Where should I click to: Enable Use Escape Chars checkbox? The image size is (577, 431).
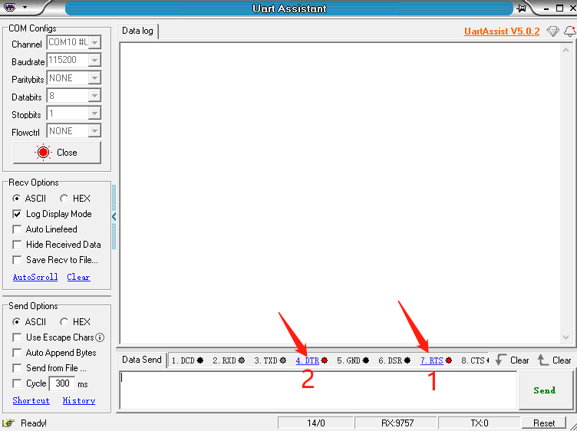tap(17, 337)
